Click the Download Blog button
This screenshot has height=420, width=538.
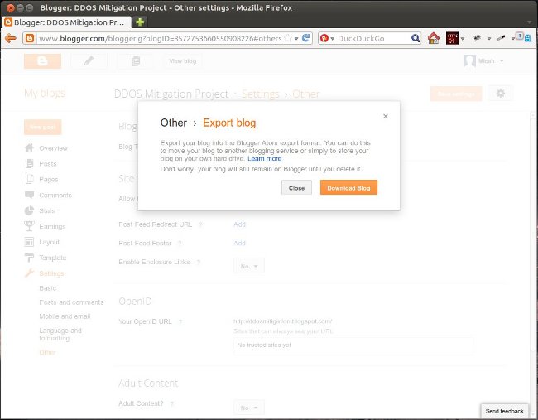348,188
